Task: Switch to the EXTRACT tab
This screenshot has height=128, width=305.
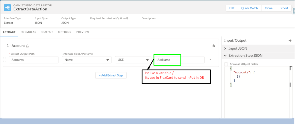Action: [x=9, y=32]
